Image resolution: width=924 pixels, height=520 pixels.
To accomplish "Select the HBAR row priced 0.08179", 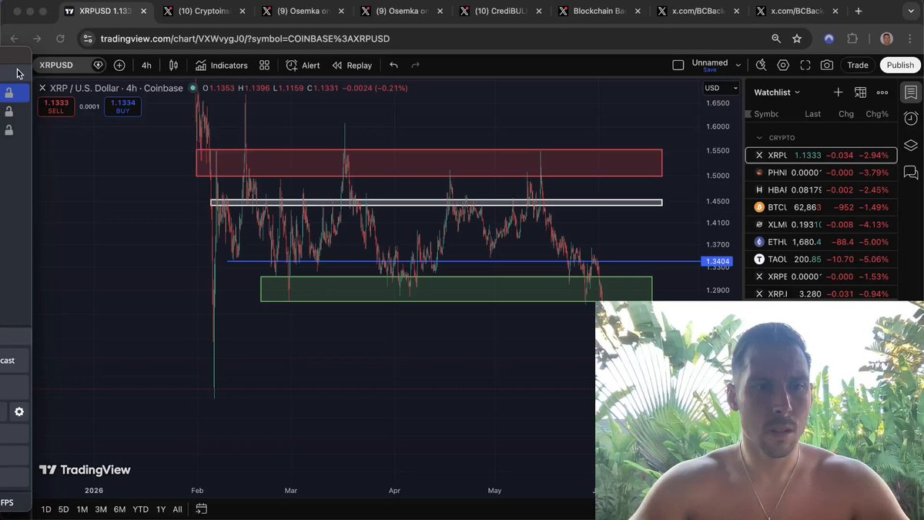I will click(x=821, y=190).
